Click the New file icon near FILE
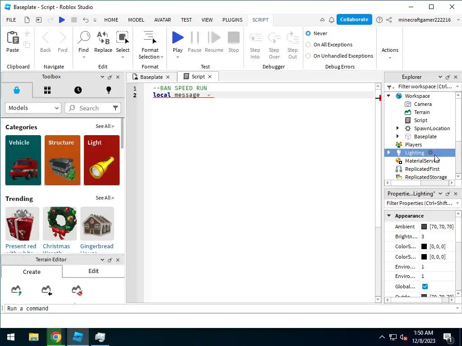The image size is (462, 346). tap(27, 20)
